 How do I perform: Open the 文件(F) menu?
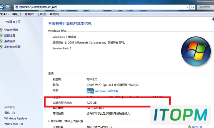point(4,14)
